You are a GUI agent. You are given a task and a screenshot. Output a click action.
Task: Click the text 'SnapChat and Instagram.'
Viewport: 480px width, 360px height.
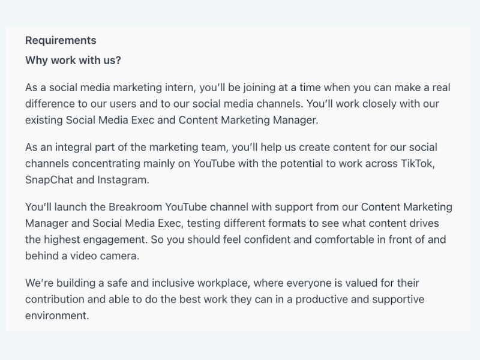coord(87,179)
